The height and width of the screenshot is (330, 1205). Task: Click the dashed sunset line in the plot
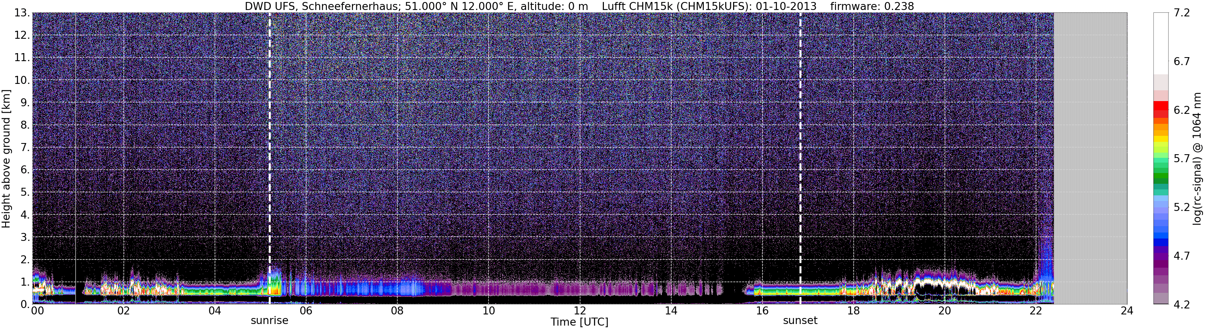800,158
